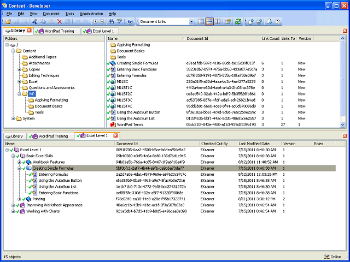This screenshot has width=350, height=262.
Task: Click the top pane scrollbar up arrow
Action: [343, 39]
